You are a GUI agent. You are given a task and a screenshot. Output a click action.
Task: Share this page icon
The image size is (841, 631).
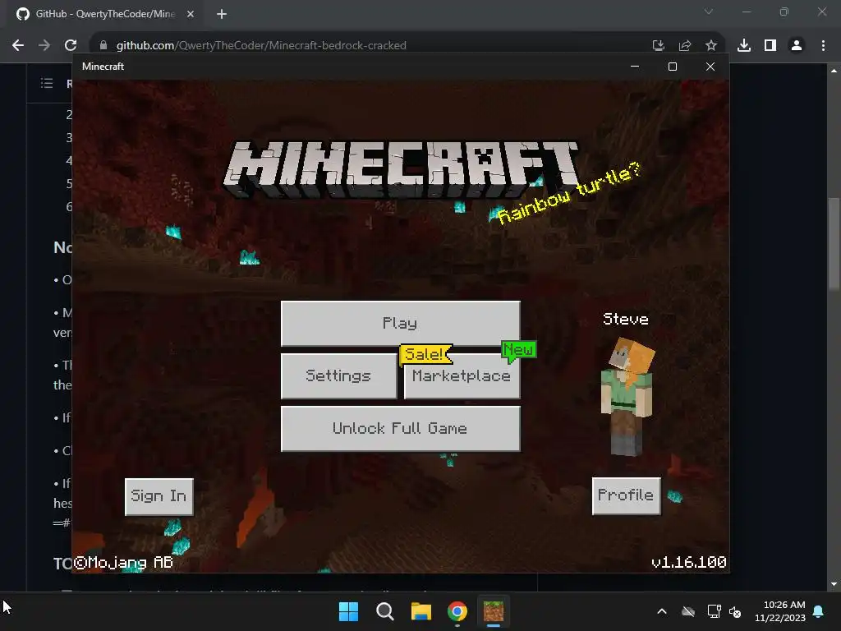(x=685, y=45)
